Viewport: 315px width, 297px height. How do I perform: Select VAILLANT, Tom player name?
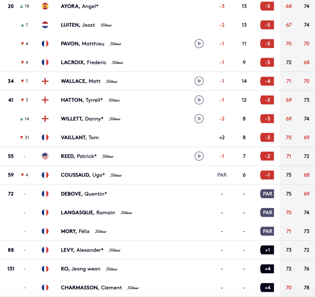(x=80, y=137)
